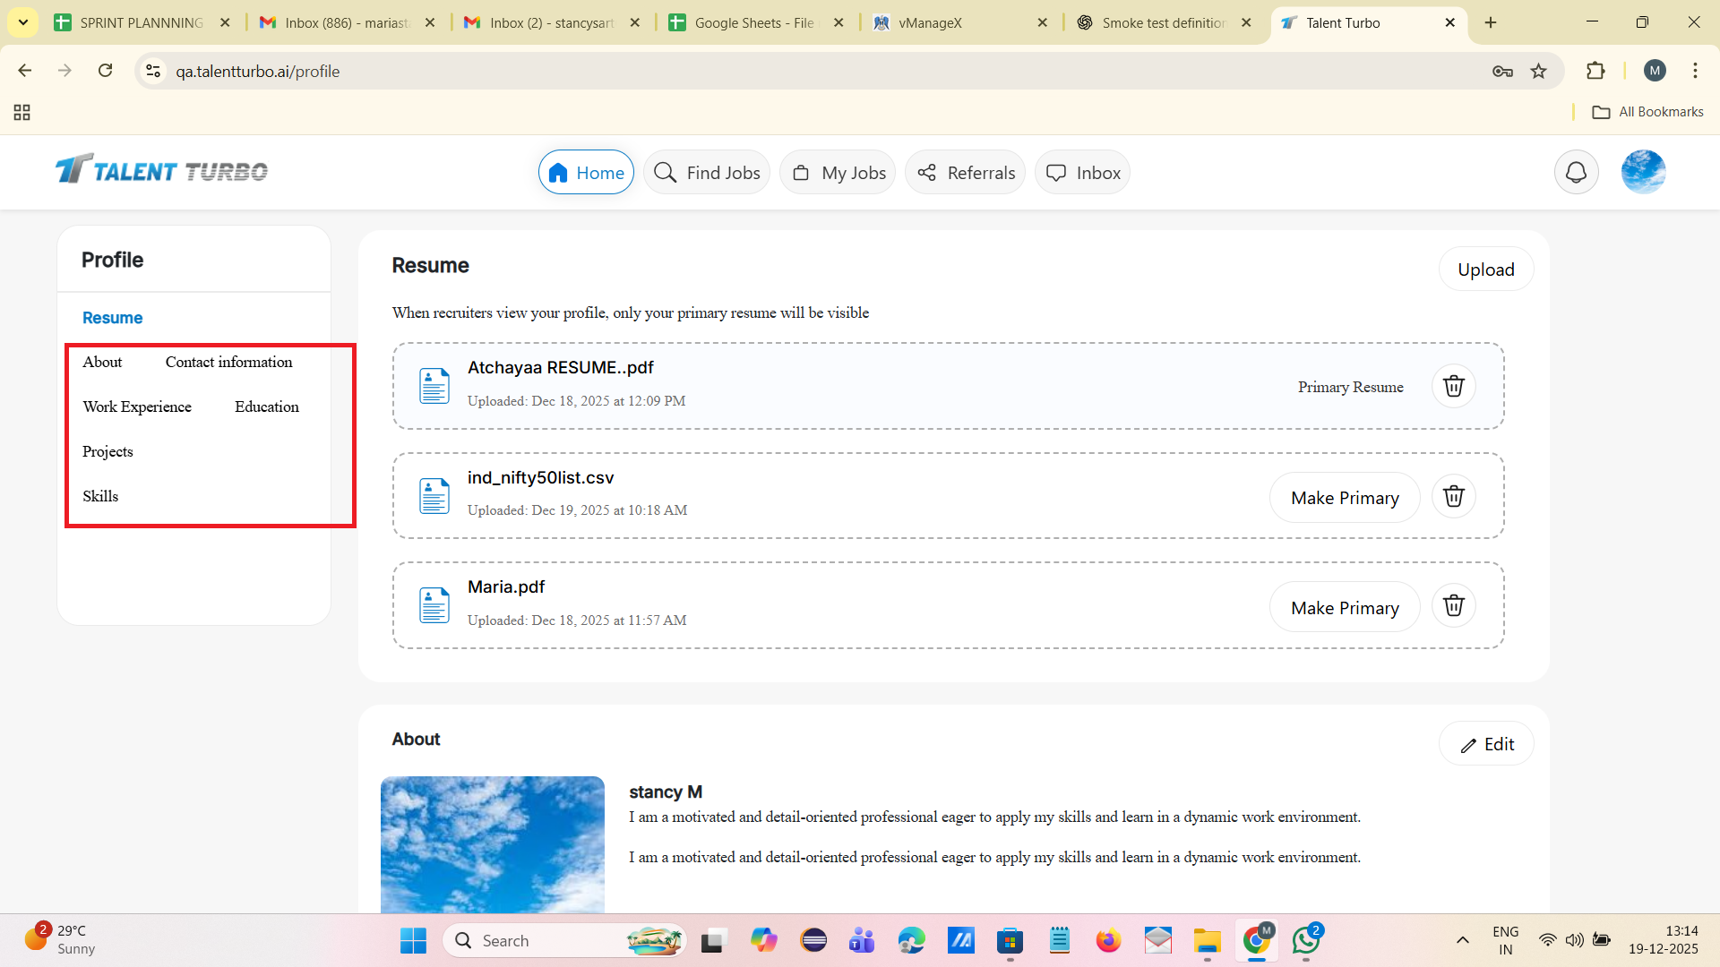
Task: Open volume control in system tray
Action: coord(1574,940)
